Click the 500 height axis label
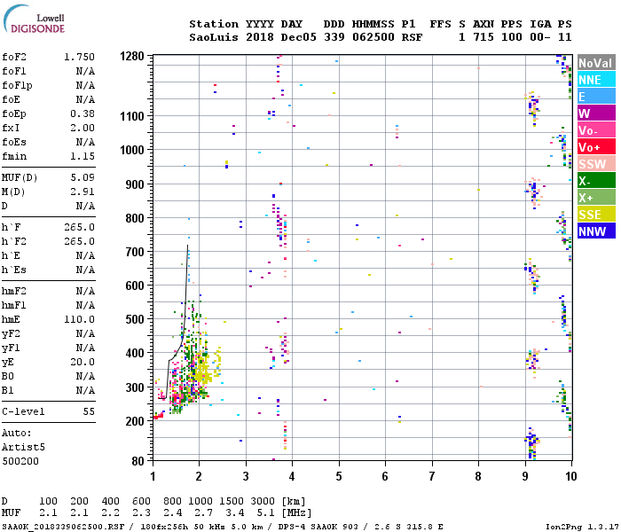Image resolution: width=621 pixels, height=532 pixels. pyautogui.click(x=135, y=319)
